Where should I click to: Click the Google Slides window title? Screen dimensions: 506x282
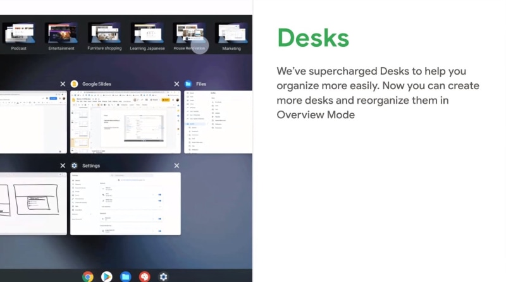coord(97,84)
